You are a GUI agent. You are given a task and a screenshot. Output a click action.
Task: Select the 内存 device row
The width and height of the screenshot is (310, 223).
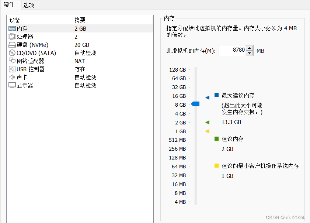pos(80,28)
